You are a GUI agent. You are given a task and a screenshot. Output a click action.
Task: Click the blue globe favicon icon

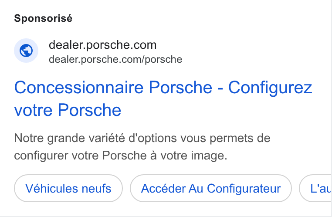(26, 51)
